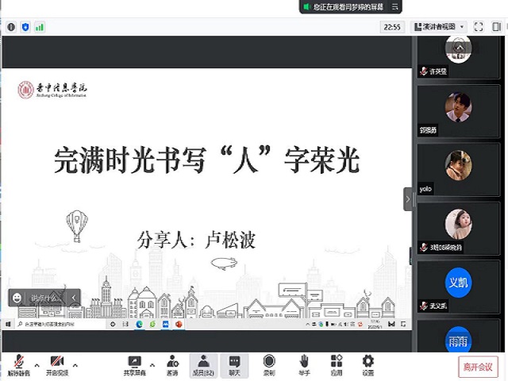The height and width of the screenshot is (381, 508).
Task: Open the 聊天 chat panel
Action: 234,365
